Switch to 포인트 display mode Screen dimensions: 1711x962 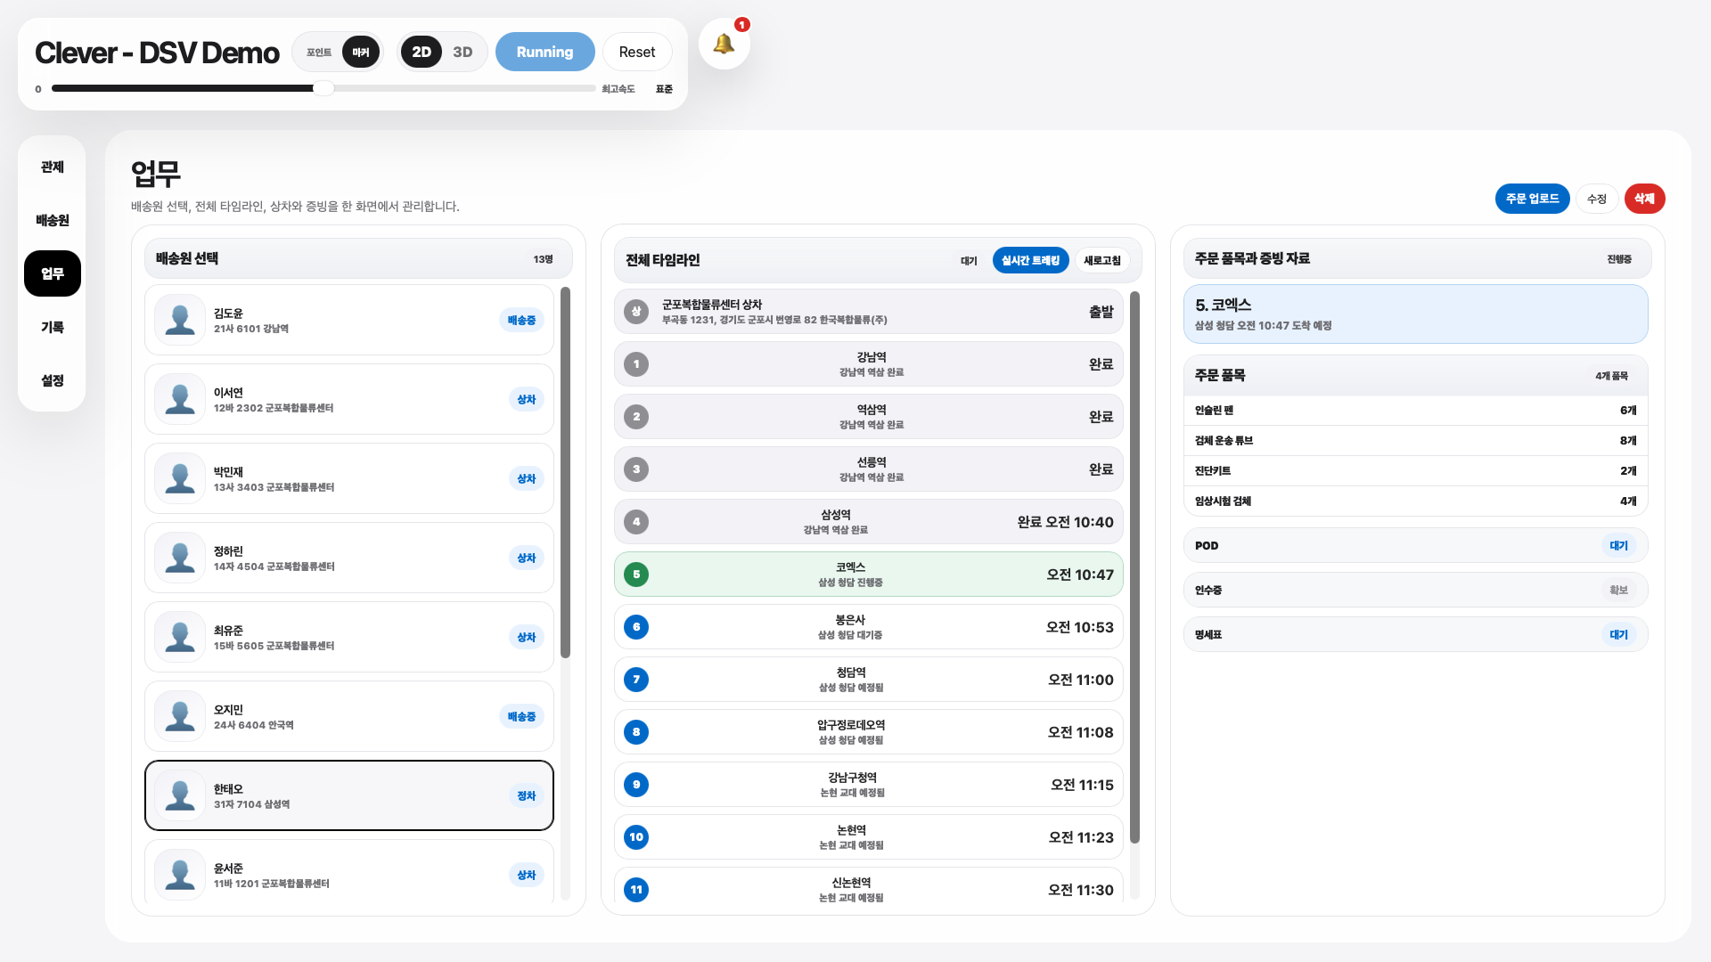tap(319, 53)
